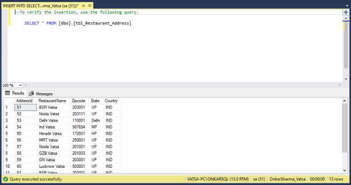
Task: Select State cell MP
Action: [x=96, y=127]
